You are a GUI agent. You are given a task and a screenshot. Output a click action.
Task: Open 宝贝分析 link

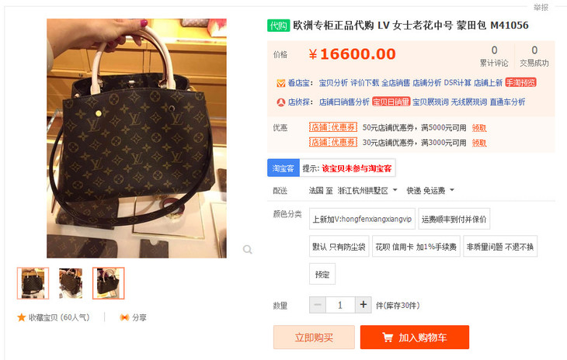333,83
